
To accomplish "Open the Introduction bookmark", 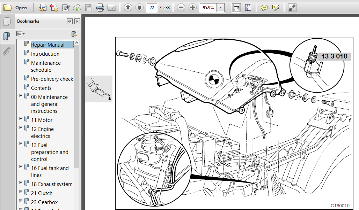I will click(x=45, y=54).
